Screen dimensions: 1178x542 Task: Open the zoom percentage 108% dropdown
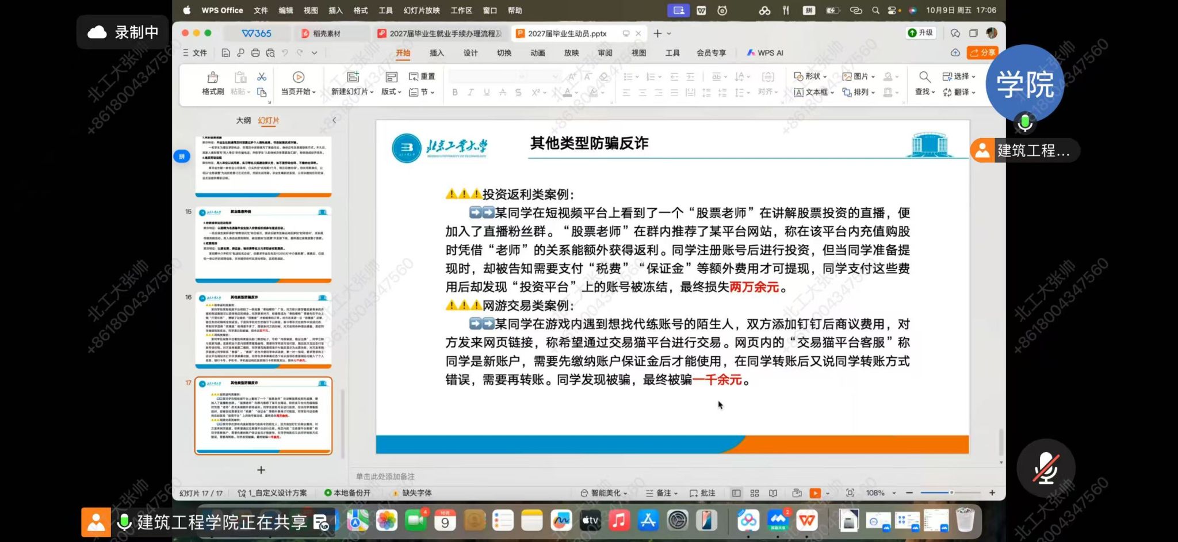[881, 493]
